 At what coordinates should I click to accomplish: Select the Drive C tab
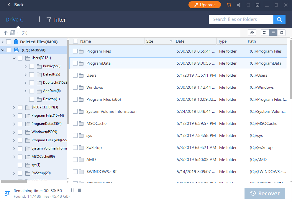[15, 20]
